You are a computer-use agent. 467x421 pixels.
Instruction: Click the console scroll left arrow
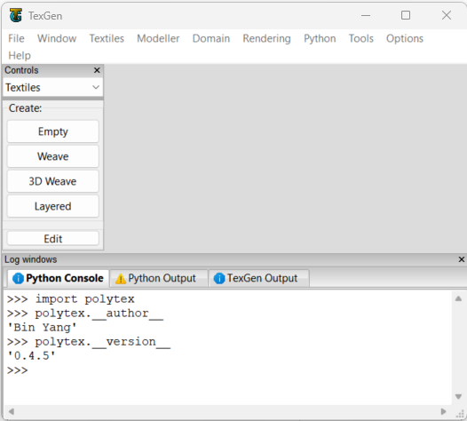coord(12,411)
